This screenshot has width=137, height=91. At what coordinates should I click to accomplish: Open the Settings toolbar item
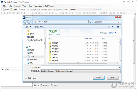click(x=32, y=9)
